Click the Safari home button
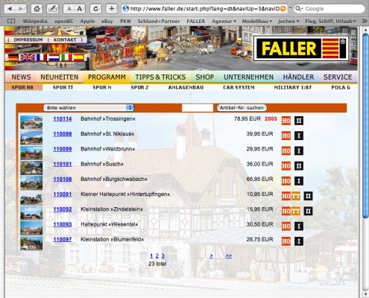The width and height of the screenshot is (369, 298). (37, 9)
